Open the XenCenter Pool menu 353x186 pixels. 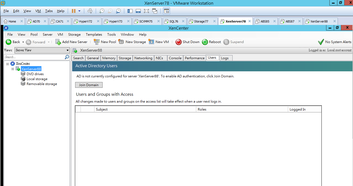(34, 35)
